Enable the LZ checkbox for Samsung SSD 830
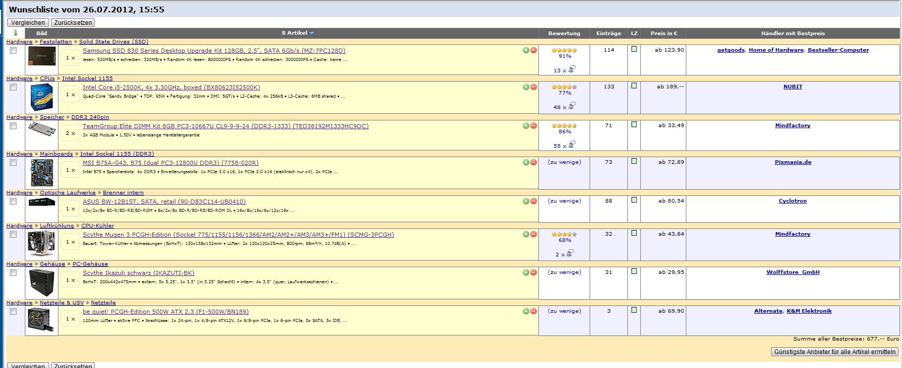The height and width of the screenshot is (368, 902). [634, 49]
